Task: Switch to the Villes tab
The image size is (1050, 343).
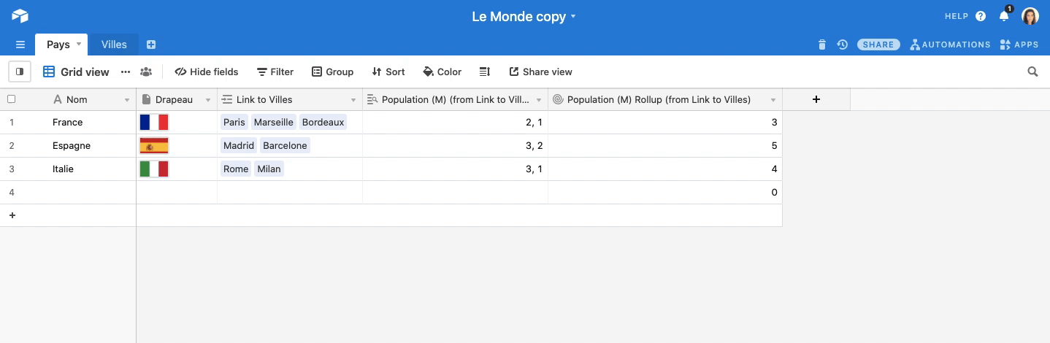Action: click(x=114, y=45)
